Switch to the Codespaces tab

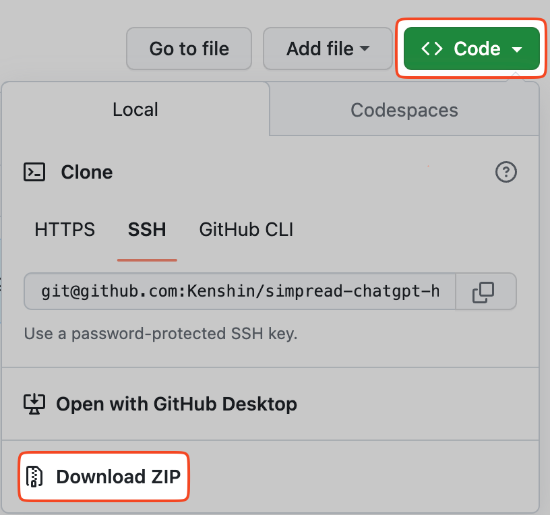tap(404, 109)
